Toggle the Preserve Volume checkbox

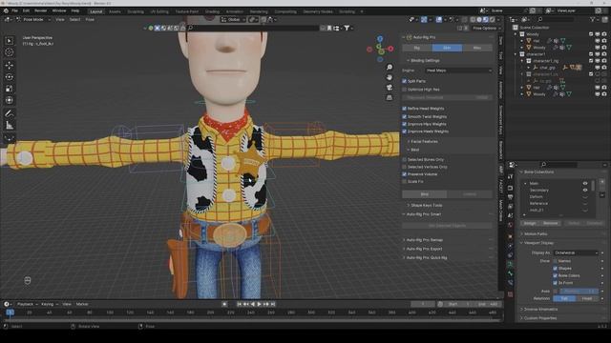(405, 174)
